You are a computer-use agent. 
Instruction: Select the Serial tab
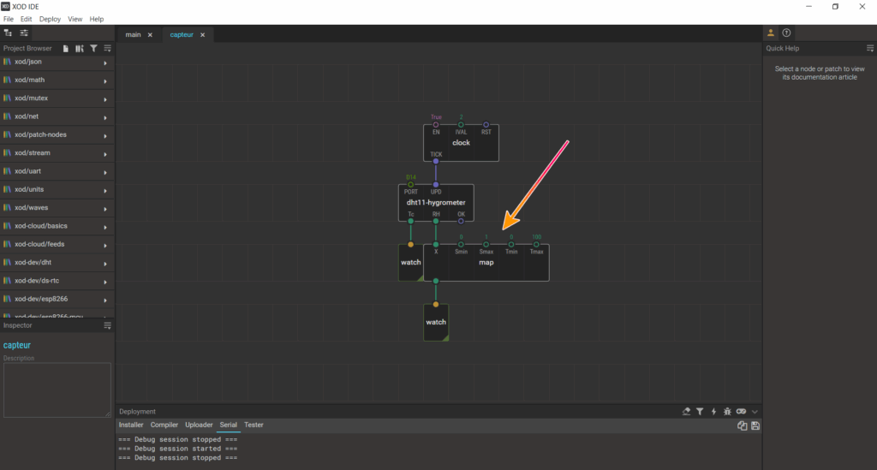228,425
